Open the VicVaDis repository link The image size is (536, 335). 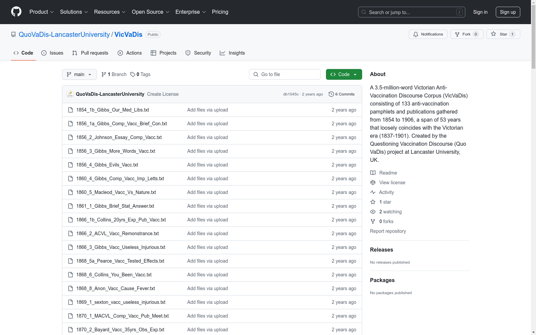(128, 35)
